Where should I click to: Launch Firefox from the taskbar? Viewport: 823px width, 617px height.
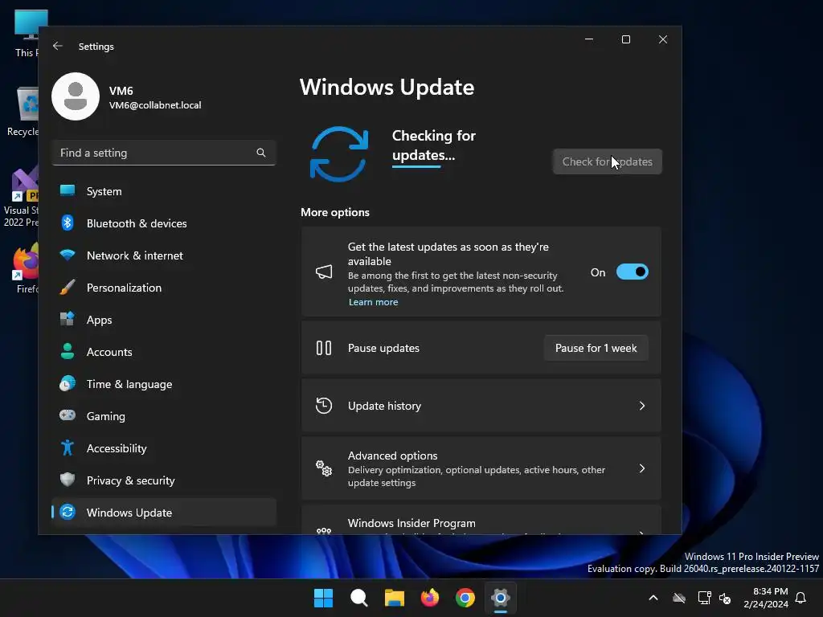430,598
